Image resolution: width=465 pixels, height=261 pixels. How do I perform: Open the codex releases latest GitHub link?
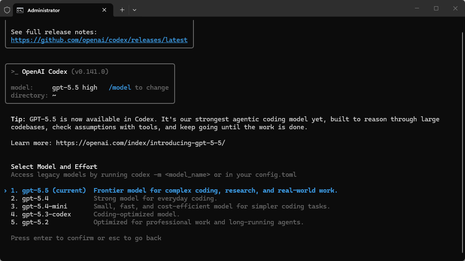[99, 40]
